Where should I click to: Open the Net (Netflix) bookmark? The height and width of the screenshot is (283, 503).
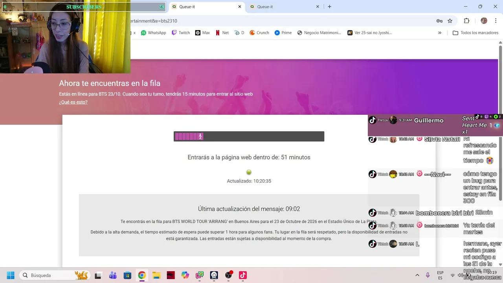(222, 33)
